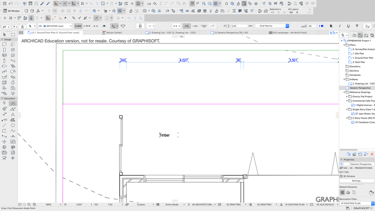Open the A3 Landscape - No North Point tab
375x211 pixels.
pos(291,33)
